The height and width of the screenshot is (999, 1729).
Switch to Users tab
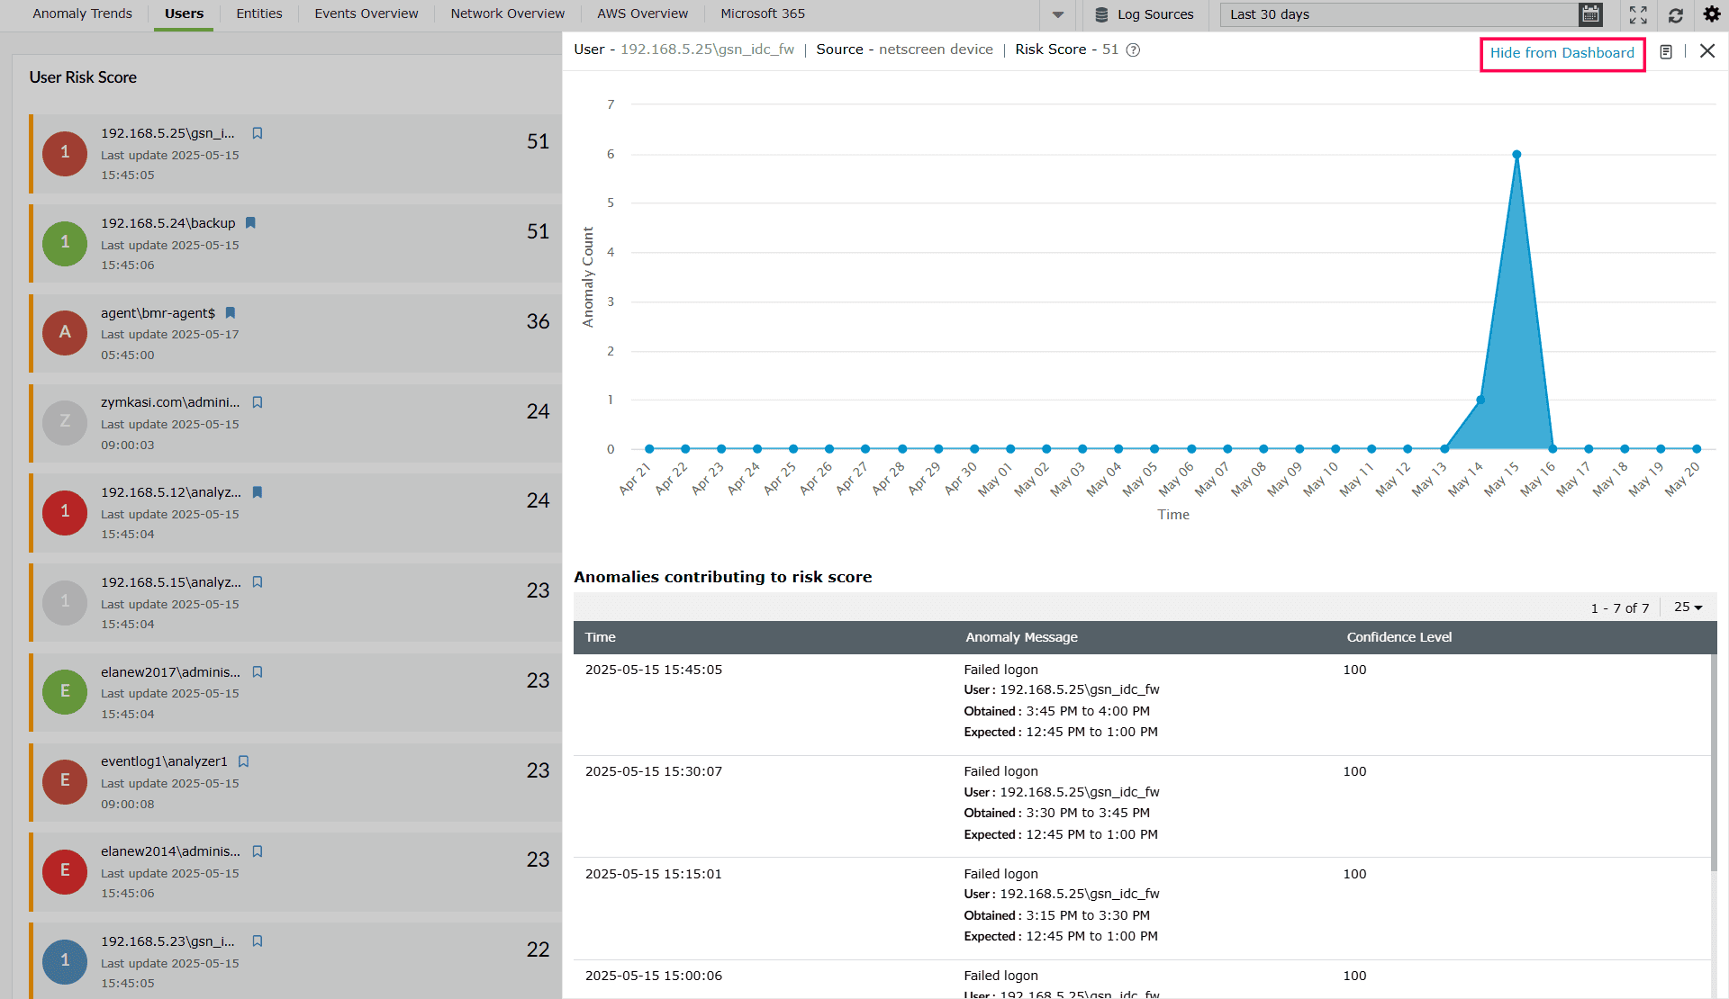click(x=184, y=13)
